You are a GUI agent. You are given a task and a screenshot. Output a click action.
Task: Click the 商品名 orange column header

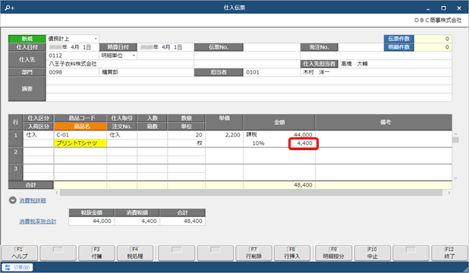coord(80,127)
